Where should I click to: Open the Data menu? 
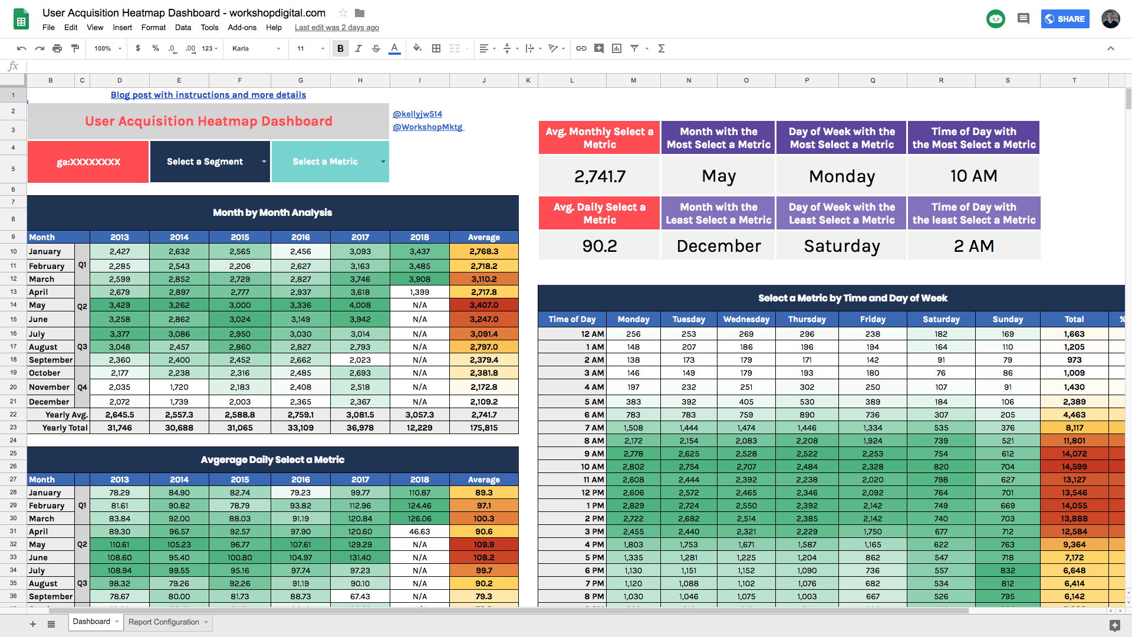pyautogui.click(x=183, y=27)
